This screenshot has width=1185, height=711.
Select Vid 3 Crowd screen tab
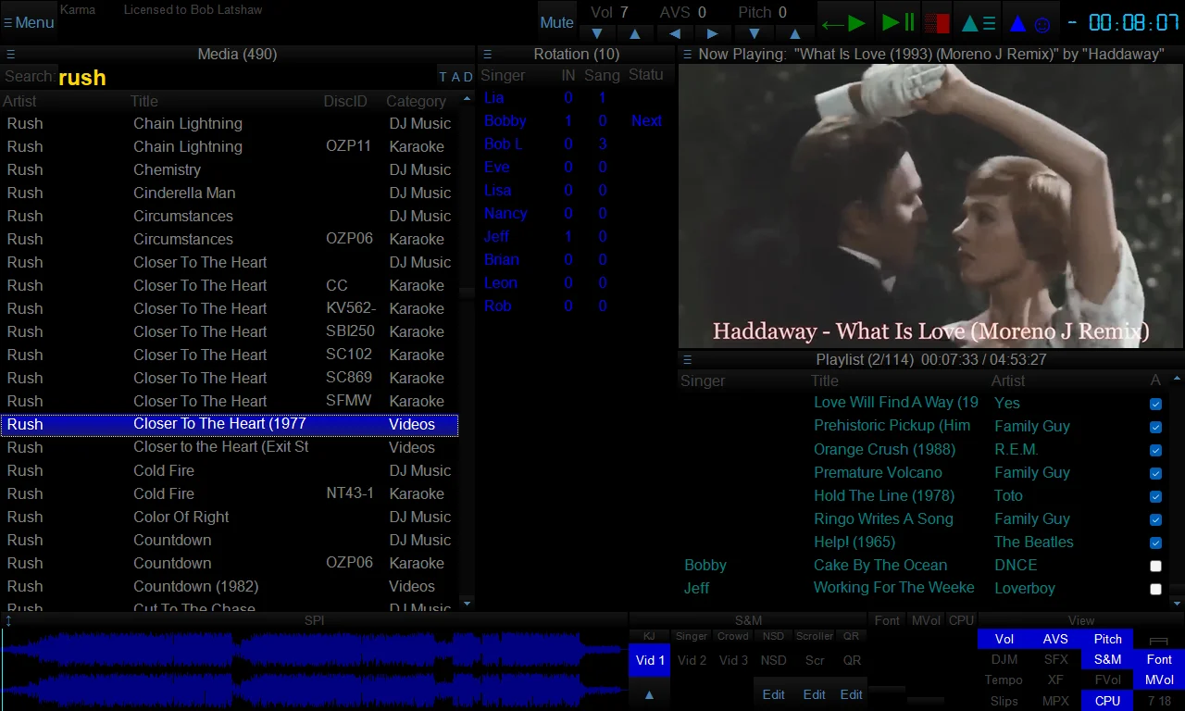click(733, 660)
